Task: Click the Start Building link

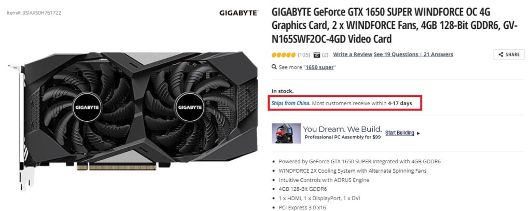Action: tap(400, 133)
